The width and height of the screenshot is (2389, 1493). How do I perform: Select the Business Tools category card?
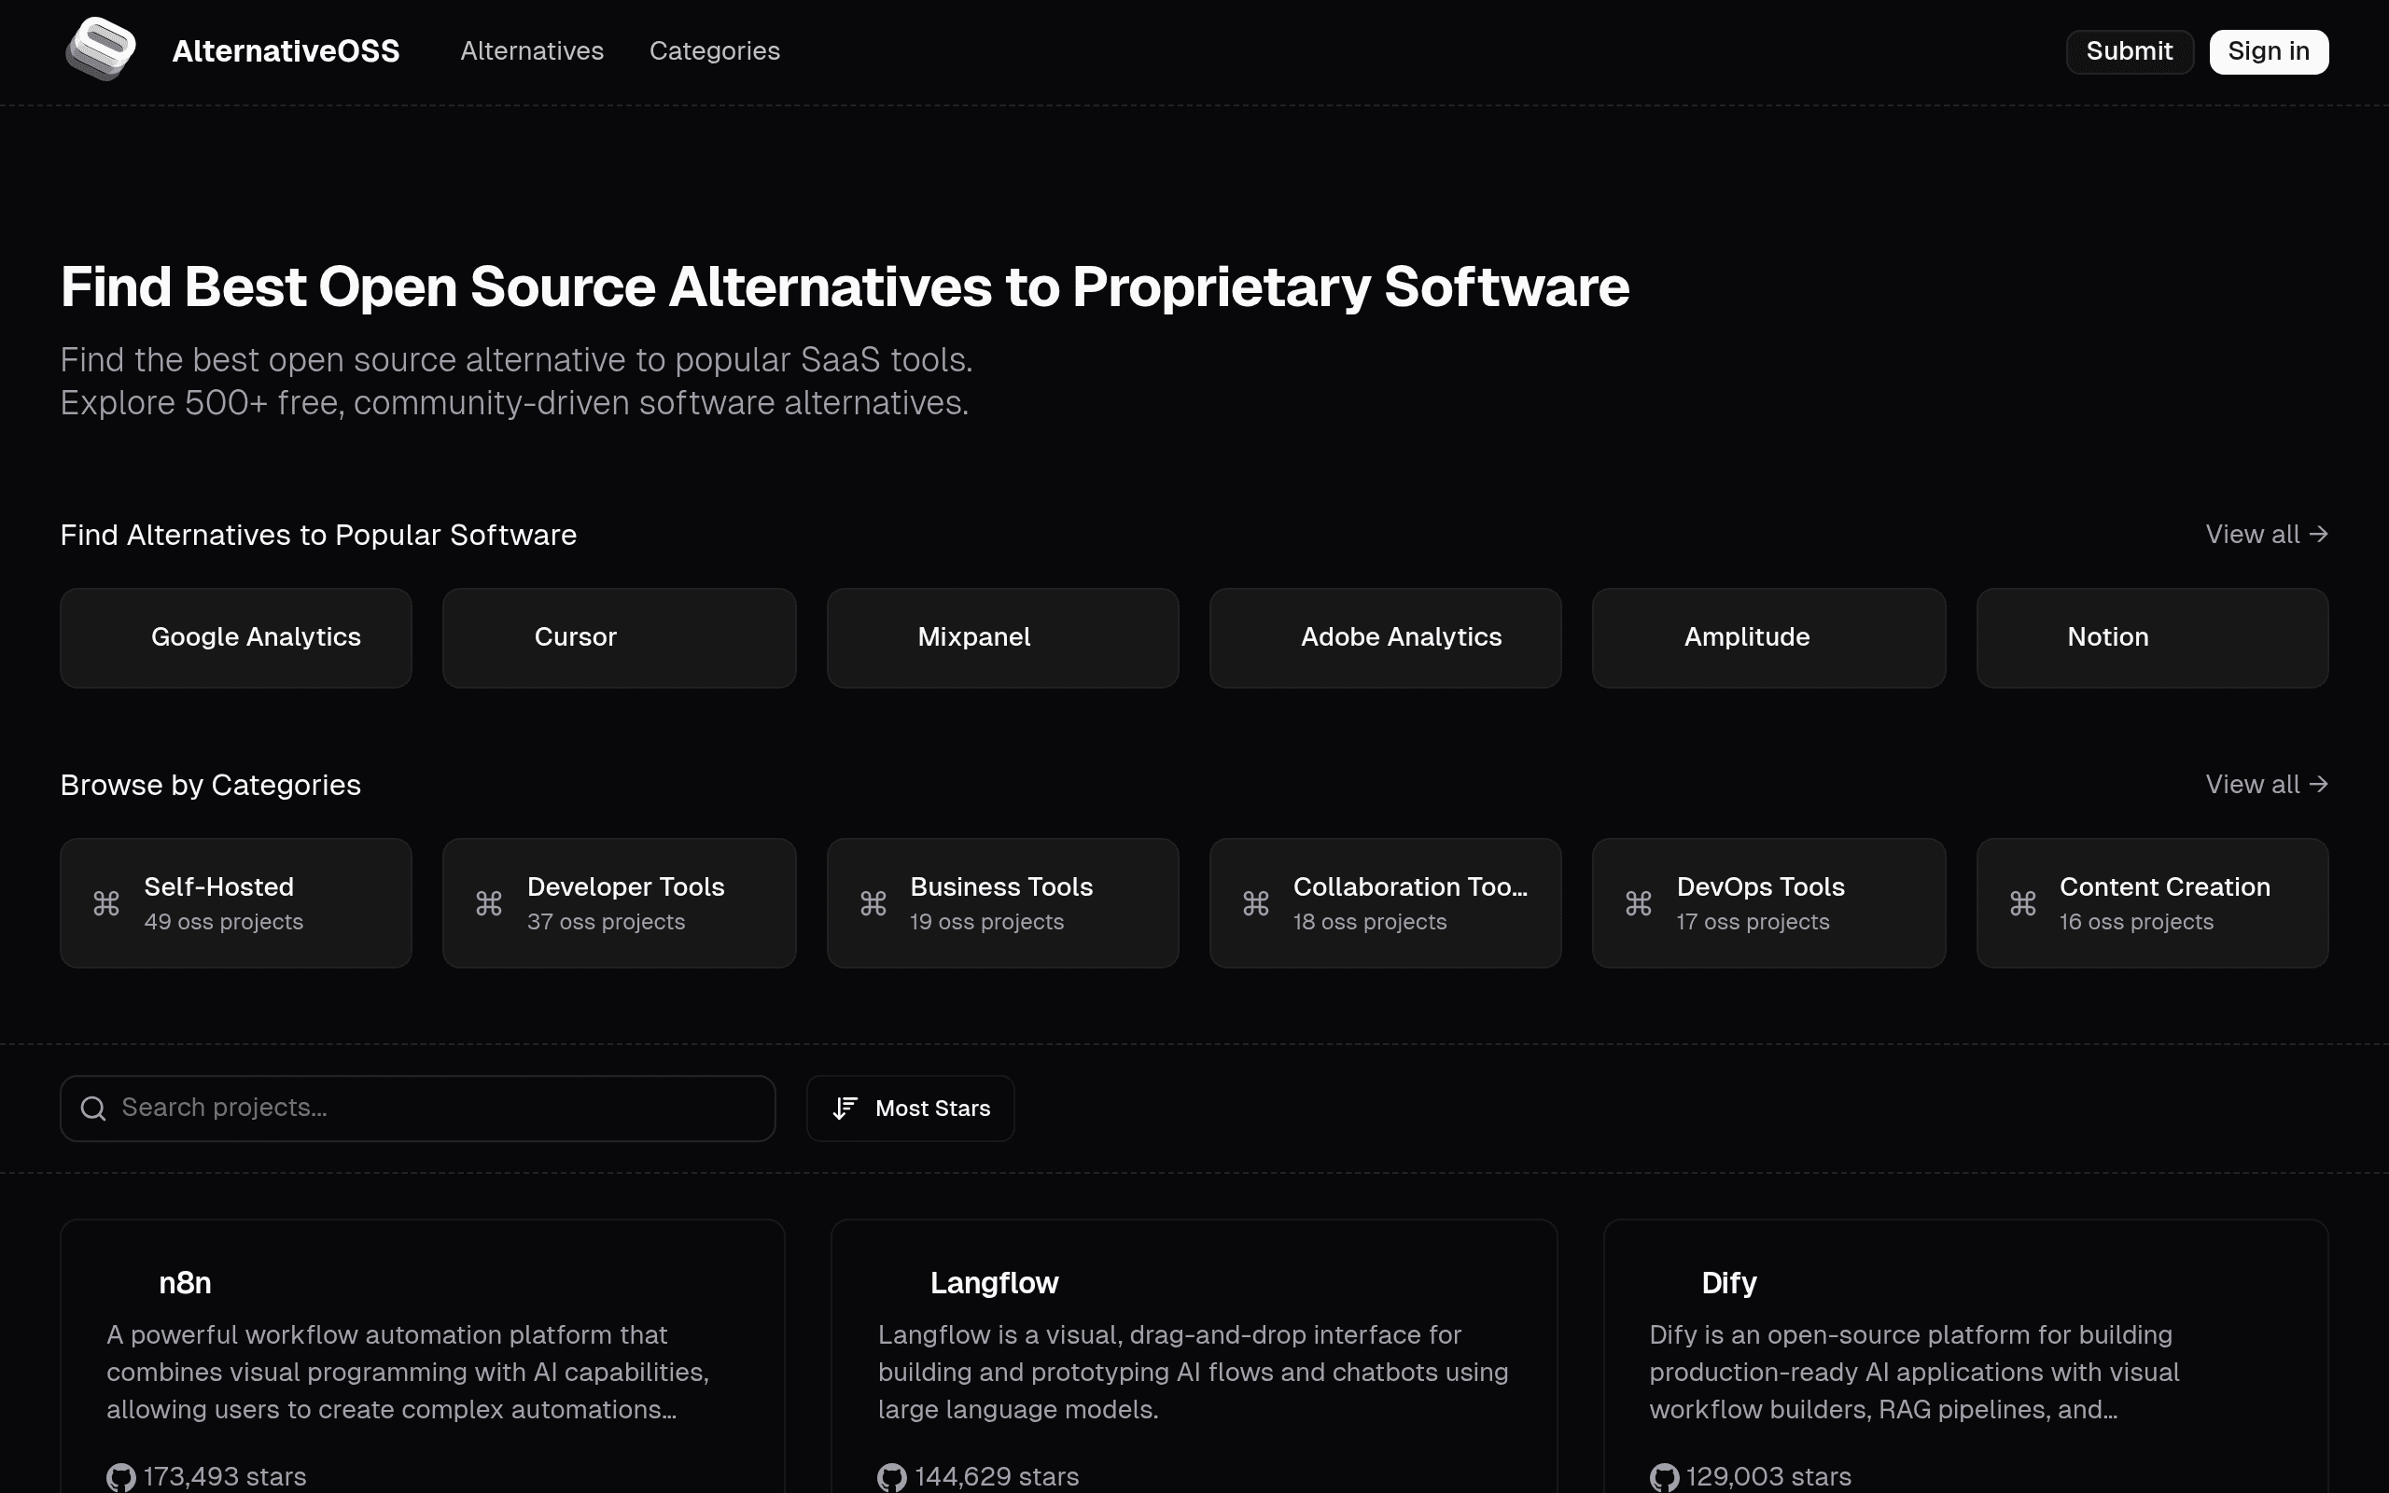1003,903
